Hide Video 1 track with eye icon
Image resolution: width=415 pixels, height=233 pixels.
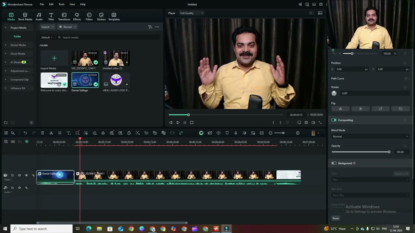pos(26,175)
